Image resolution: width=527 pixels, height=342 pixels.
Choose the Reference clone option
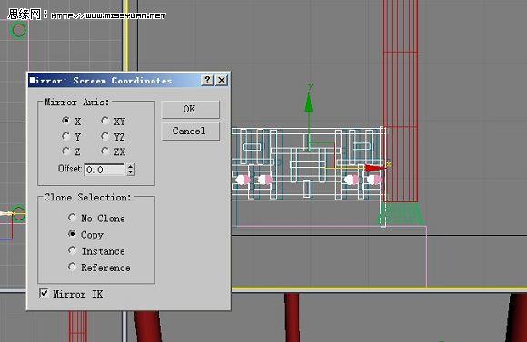coord(73,267)
